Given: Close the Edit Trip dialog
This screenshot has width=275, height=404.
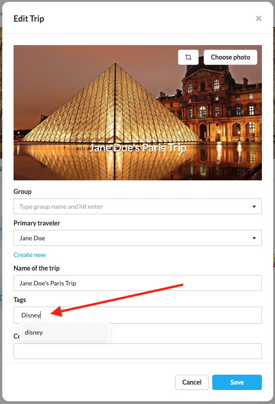Looking at the screenshot, I should pos(259,18).
